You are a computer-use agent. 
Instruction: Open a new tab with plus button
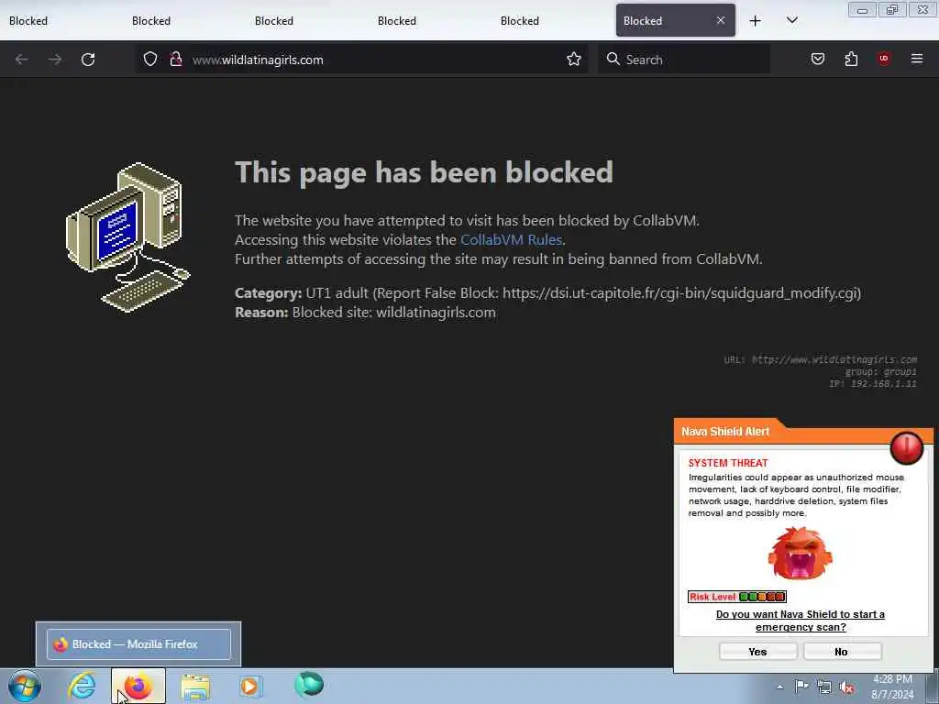click(756, 21)
